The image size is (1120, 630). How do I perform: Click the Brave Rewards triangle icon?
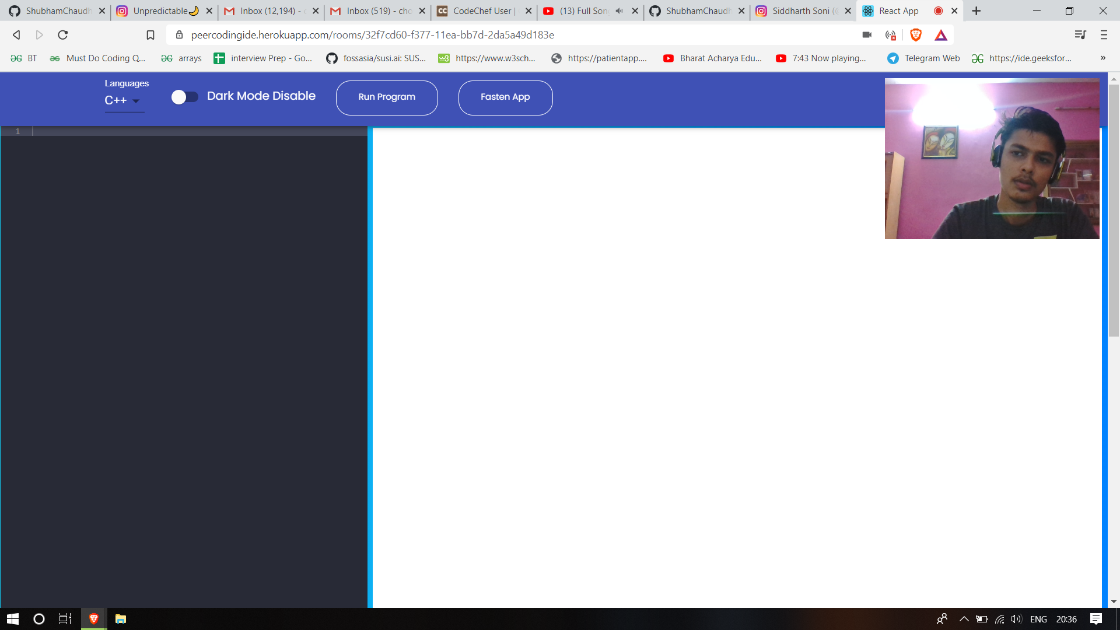click(940, 35)
